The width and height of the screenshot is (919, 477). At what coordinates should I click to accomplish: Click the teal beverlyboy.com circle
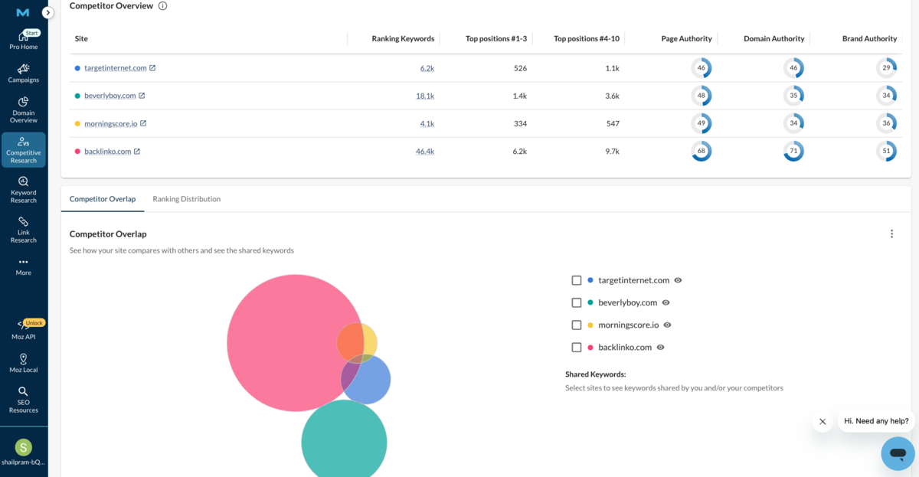345,439
